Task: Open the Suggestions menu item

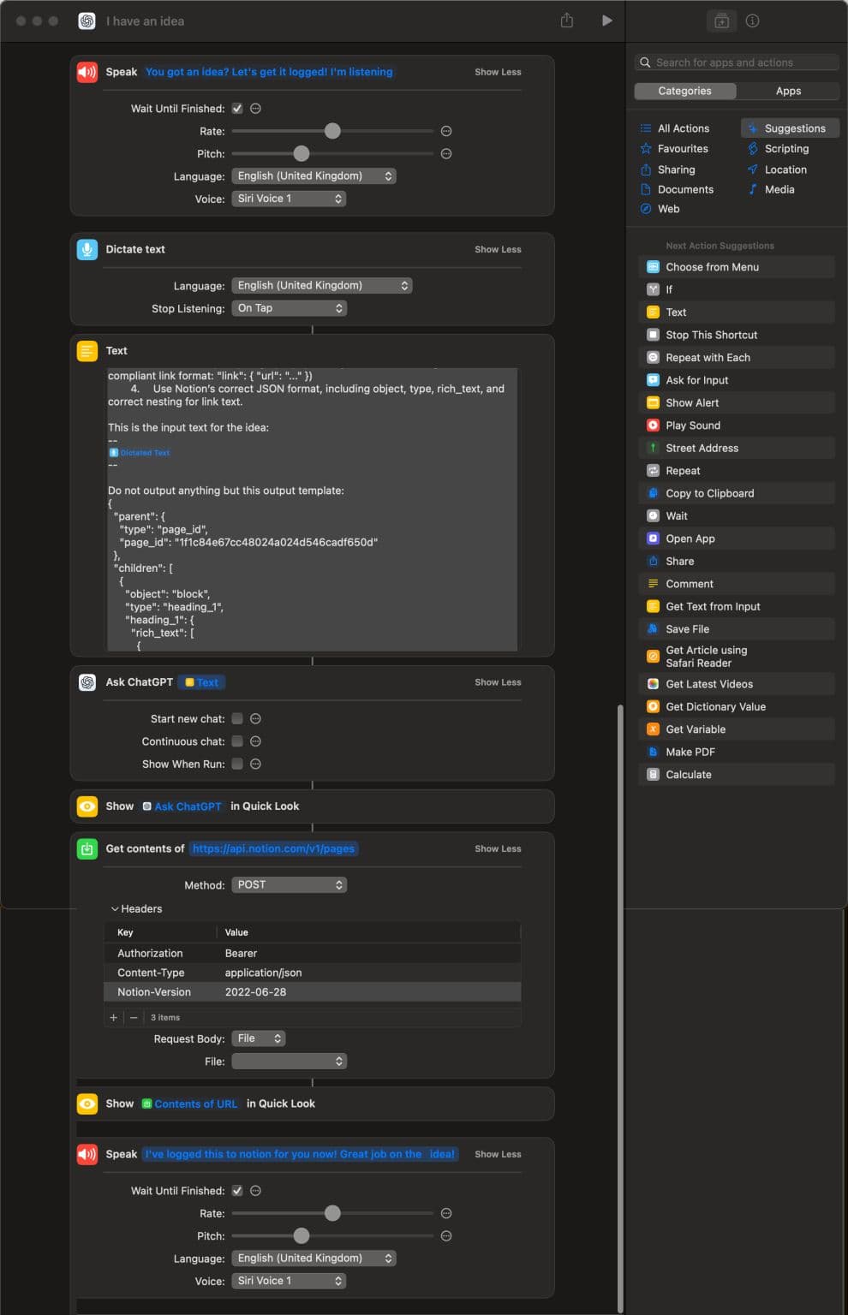Action: click(x=789, y=128)
